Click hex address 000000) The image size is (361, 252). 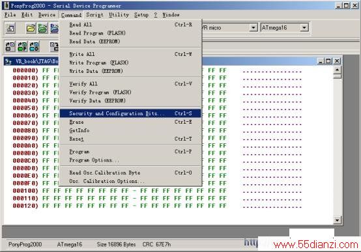point(25,70)
